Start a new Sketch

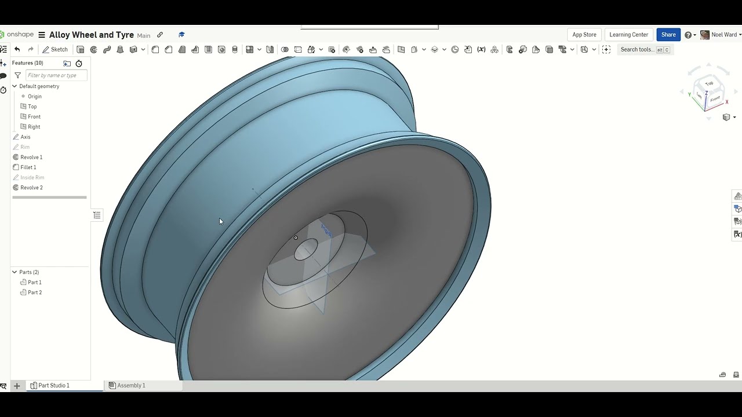[x=55, y=50]
